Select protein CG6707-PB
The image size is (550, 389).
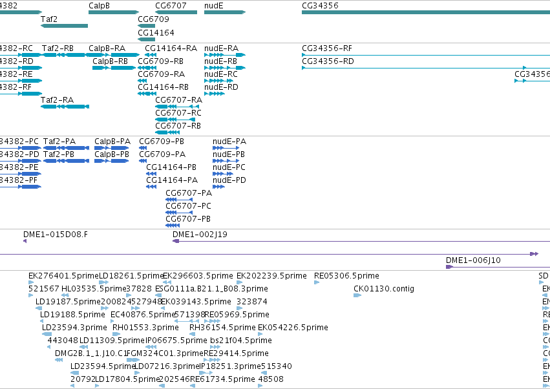pos(173,226)
